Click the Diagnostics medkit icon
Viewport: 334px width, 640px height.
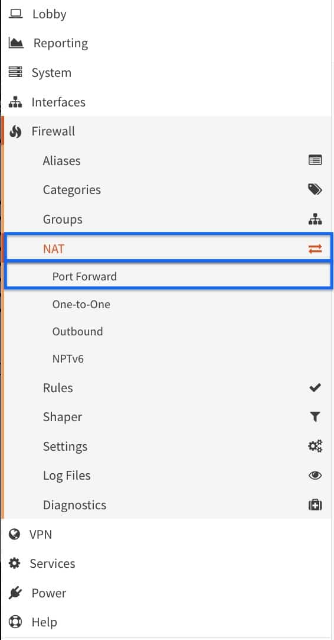point(315,505)
